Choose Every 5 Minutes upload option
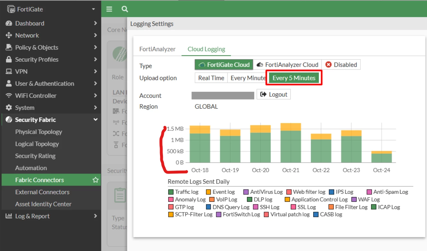Image resolution: width=427 pixels, height=251 pixels. click(294, 78)
